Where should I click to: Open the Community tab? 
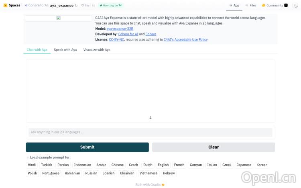(x=275, y=6)
